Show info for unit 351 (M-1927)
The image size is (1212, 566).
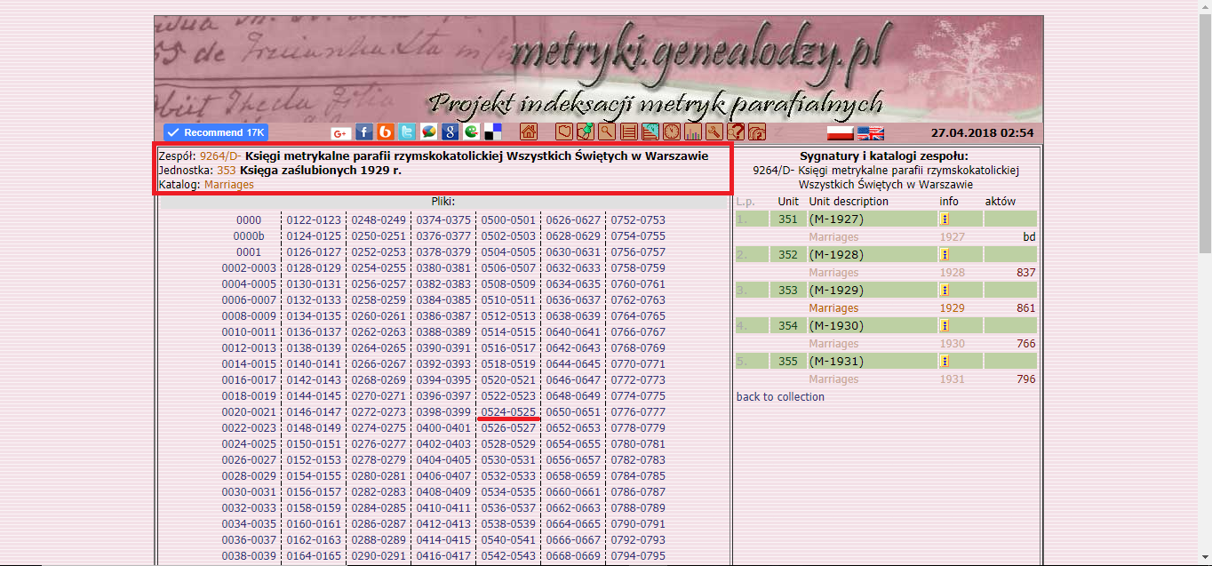point(945,219)
